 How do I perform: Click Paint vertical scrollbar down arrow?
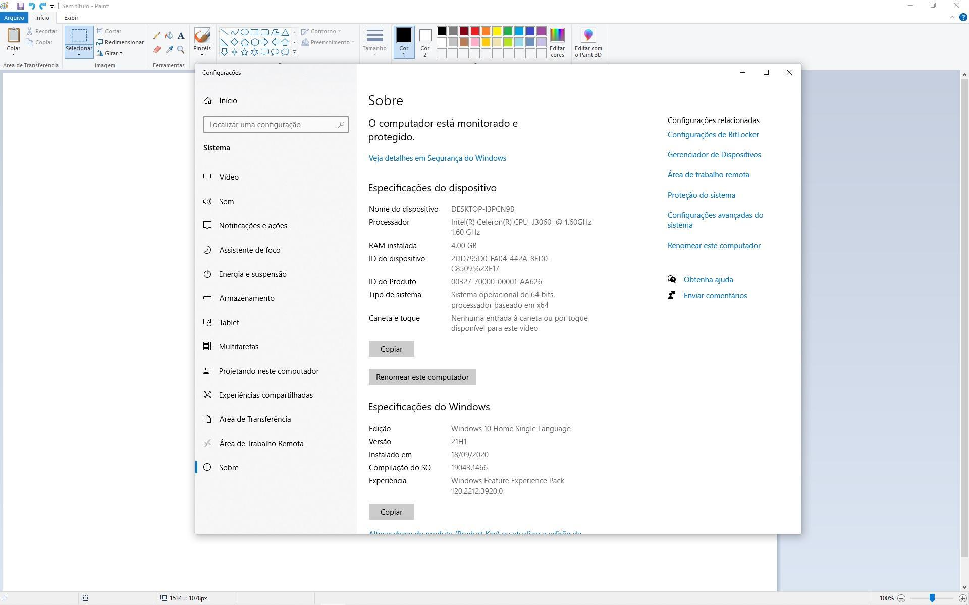(x=964, y=587)
